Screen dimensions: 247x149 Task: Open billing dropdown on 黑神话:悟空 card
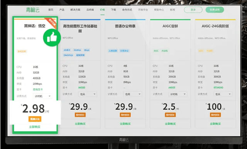pyautogui.click(x=42, y=96)
